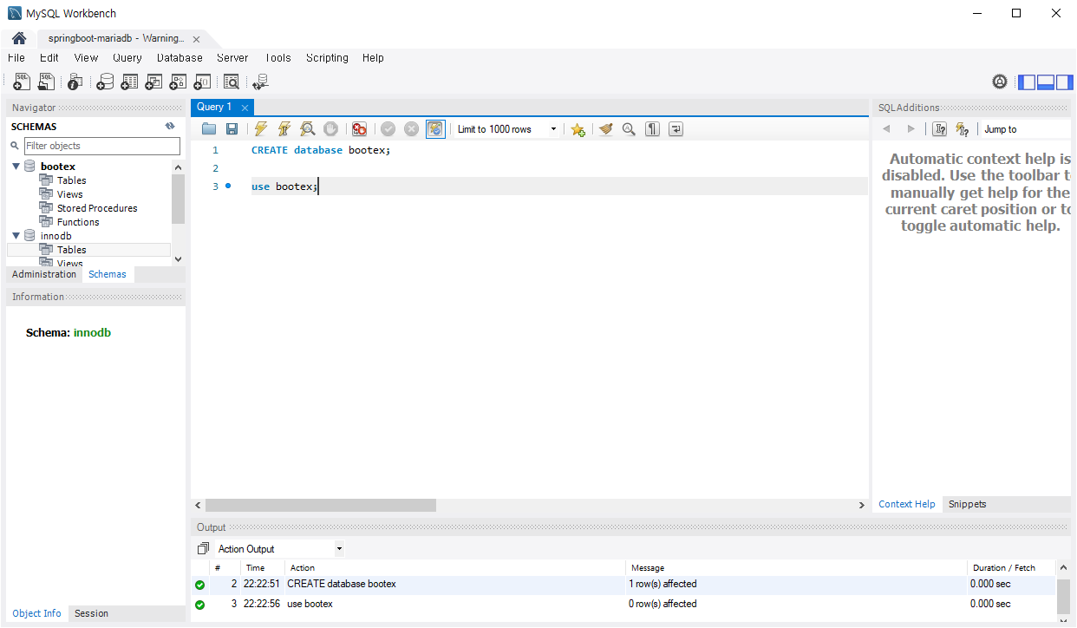Viewport: 1077px width, 628px height.
Task: Open the Action Output dropdown
Action: 279,549
